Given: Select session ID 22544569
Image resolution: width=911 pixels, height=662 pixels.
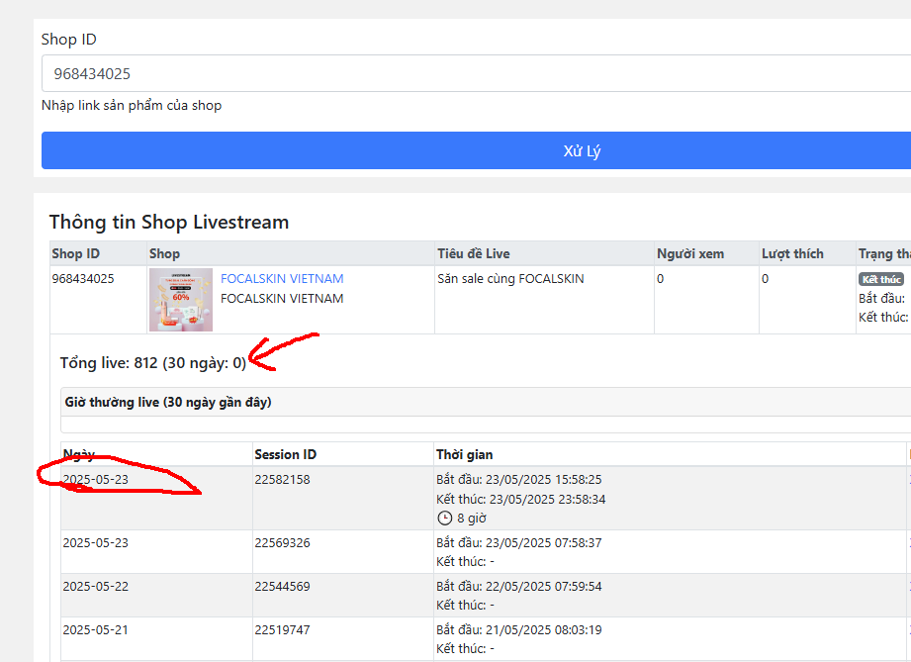Looking at the screenshot, I should (282, 587).
